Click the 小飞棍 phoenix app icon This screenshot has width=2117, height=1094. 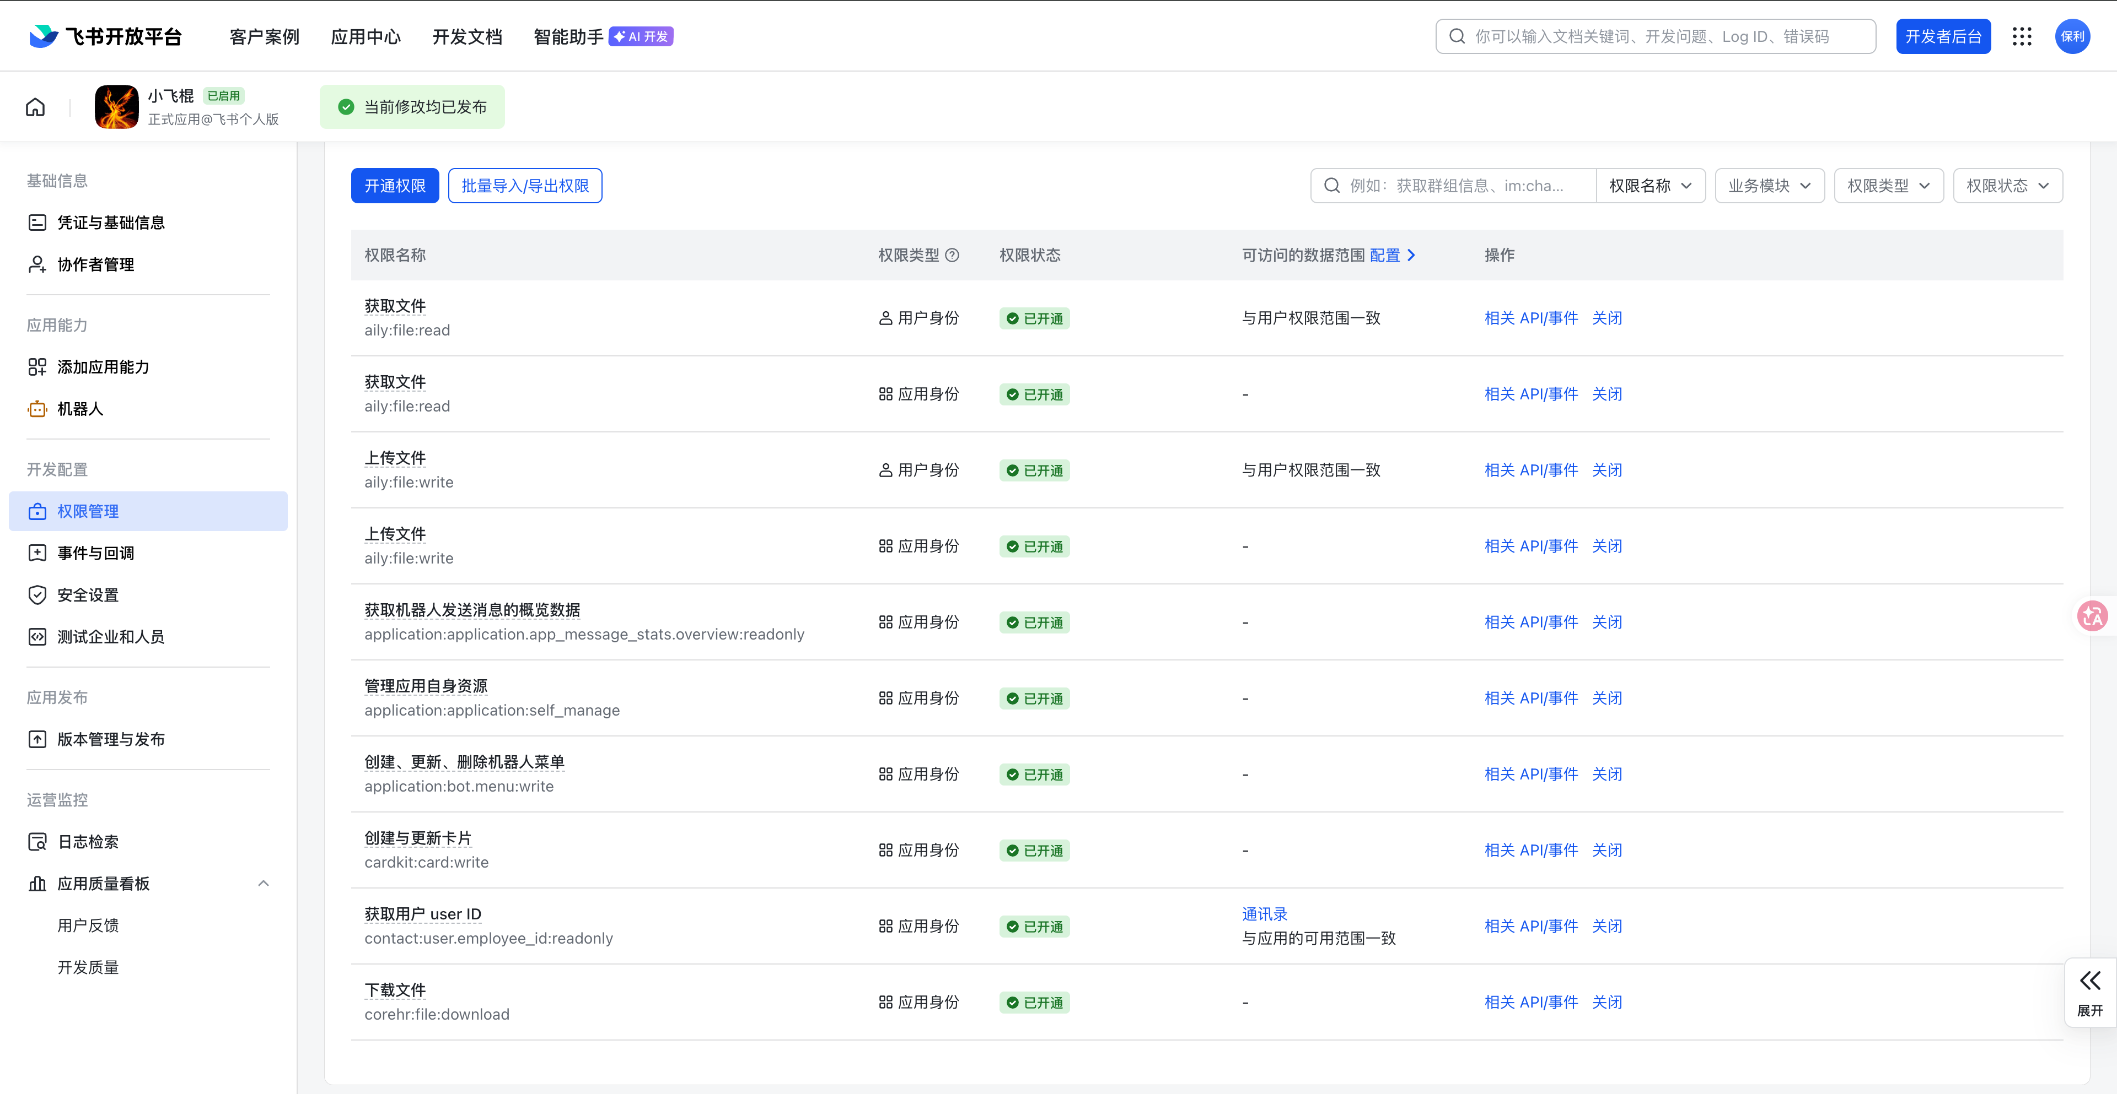click(x=117, y=107)
